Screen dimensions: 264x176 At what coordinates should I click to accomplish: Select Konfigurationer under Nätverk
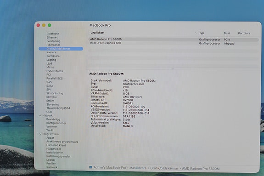point(56,123)
